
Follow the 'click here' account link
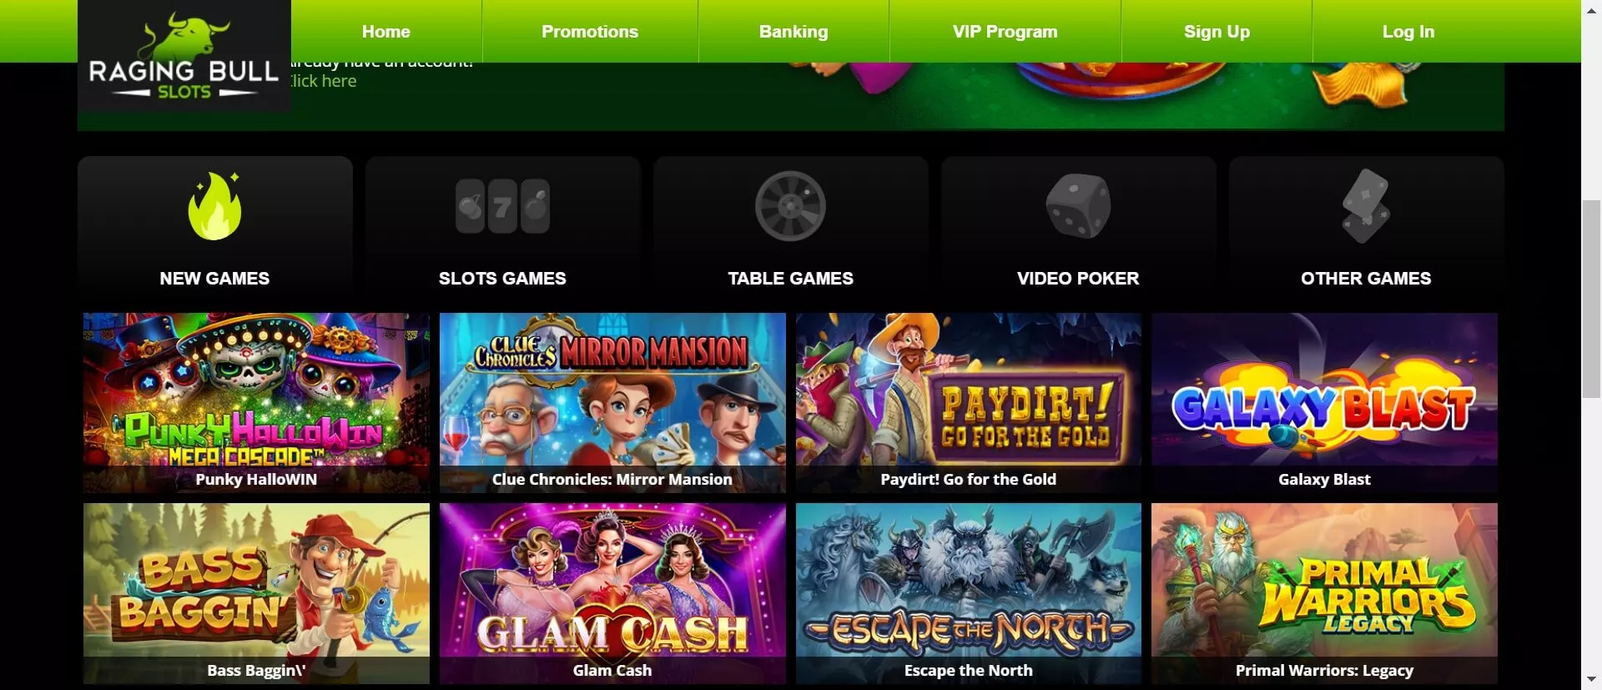point(324,81)
